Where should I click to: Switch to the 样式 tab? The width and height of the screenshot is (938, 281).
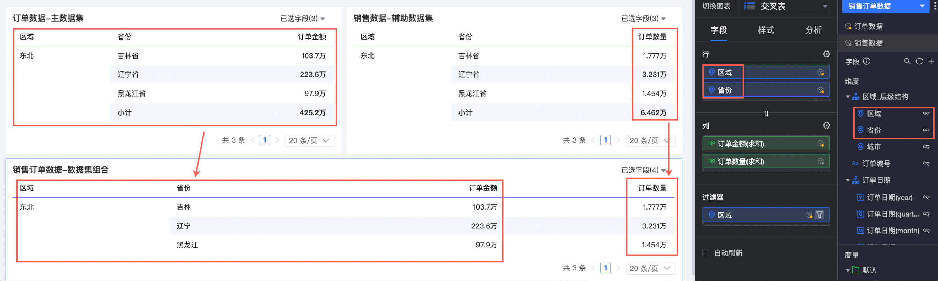pos(766,30)
